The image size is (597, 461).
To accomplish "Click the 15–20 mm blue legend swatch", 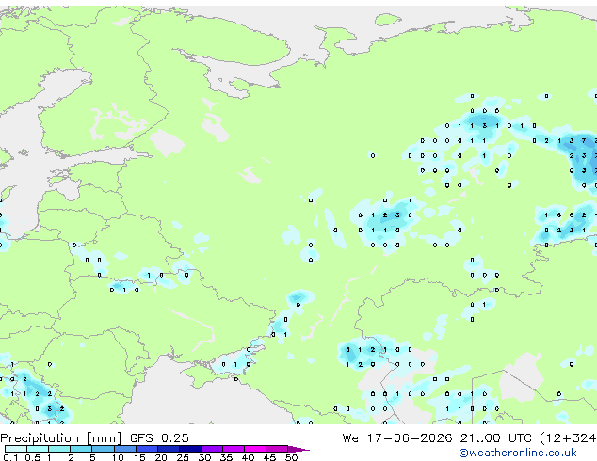I will pos(146,449).
